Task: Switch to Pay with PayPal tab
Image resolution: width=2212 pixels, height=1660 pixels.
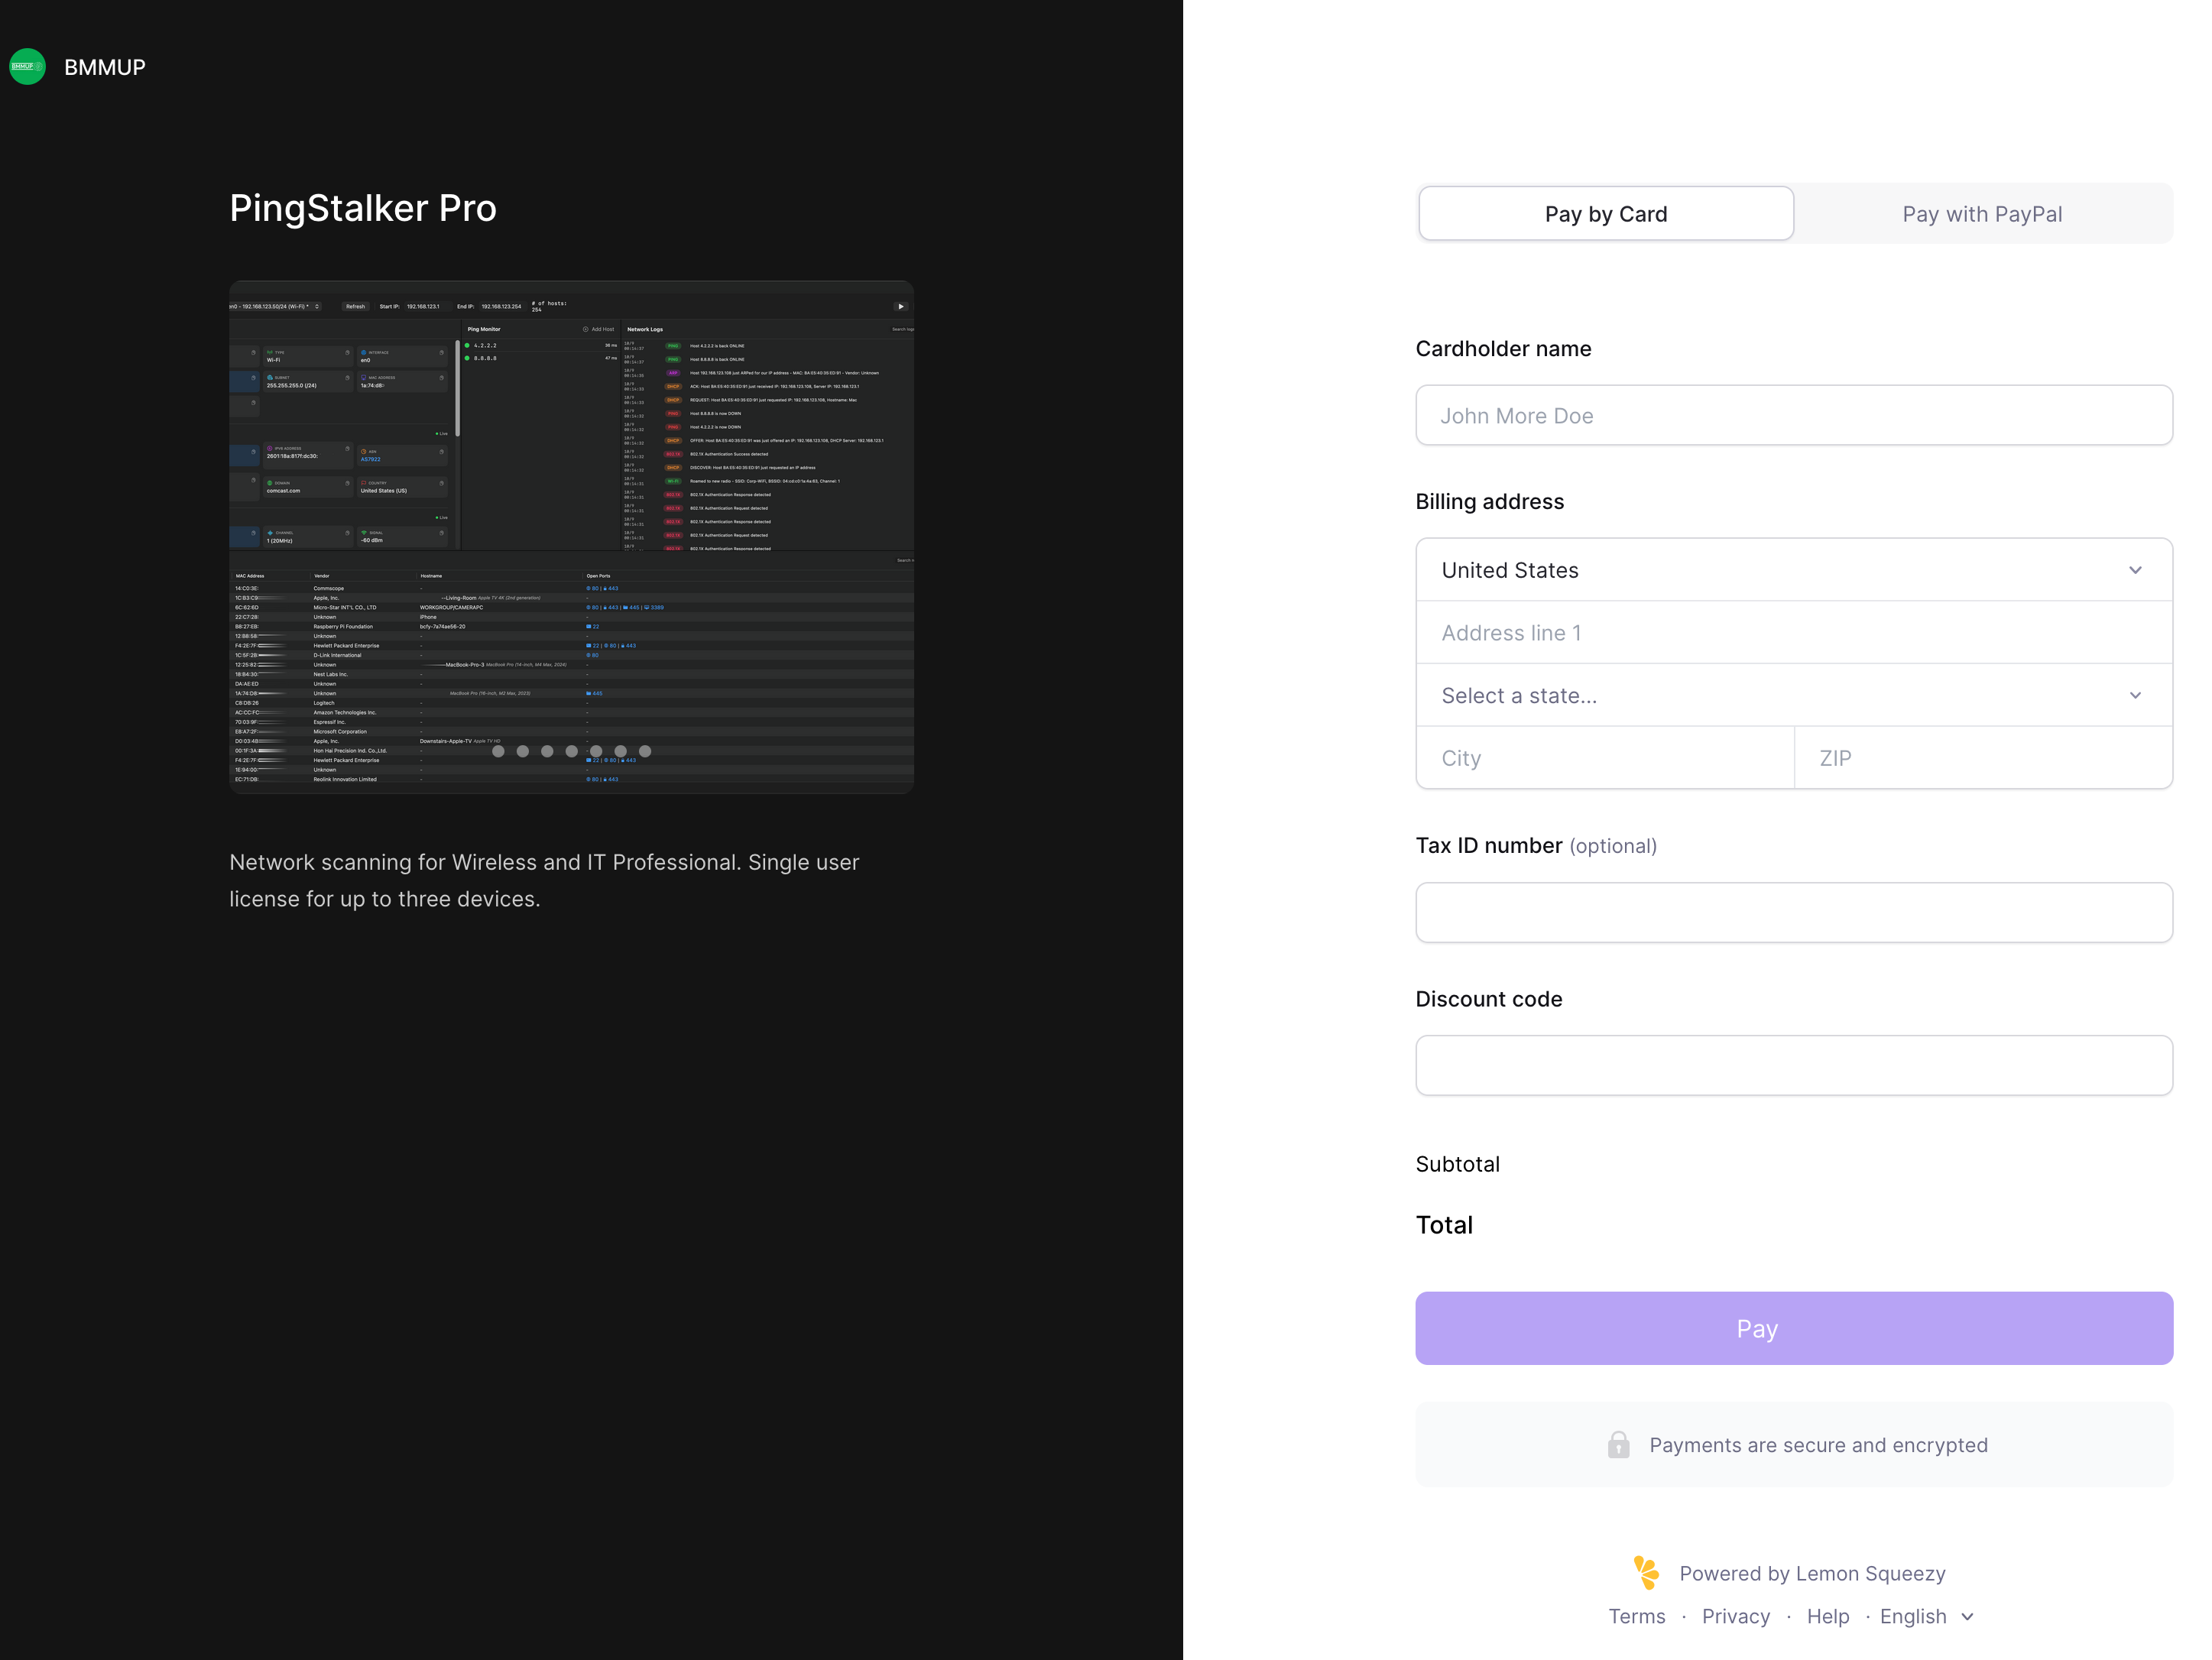Action: (x=1981, y=214)
